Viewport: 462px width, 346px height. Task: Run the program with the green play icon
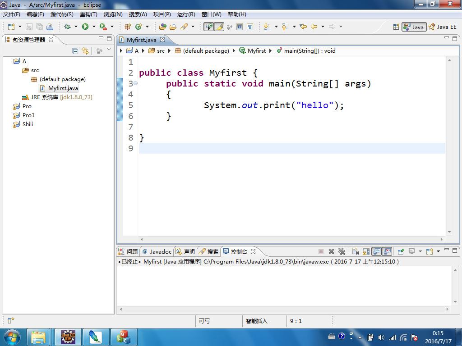coord(85,27)
